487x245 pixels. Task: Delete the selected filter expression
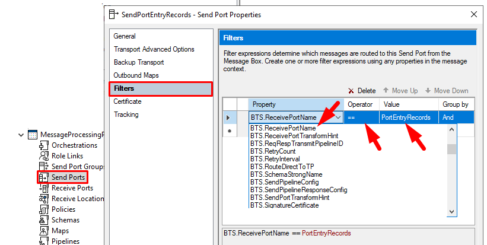[x=362, y=91]
